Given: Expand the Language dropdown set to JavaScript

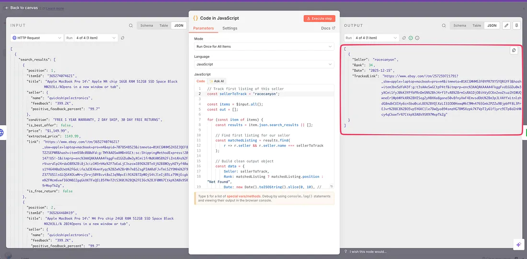Looking at the screenshot, I should click(264, 64).
